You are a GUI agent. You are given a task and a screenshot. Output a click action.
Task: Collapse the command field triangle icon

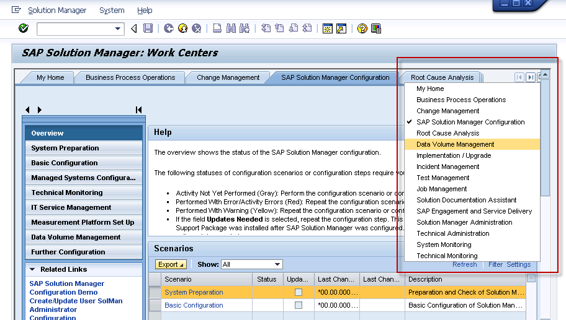[x=134, y=28]
